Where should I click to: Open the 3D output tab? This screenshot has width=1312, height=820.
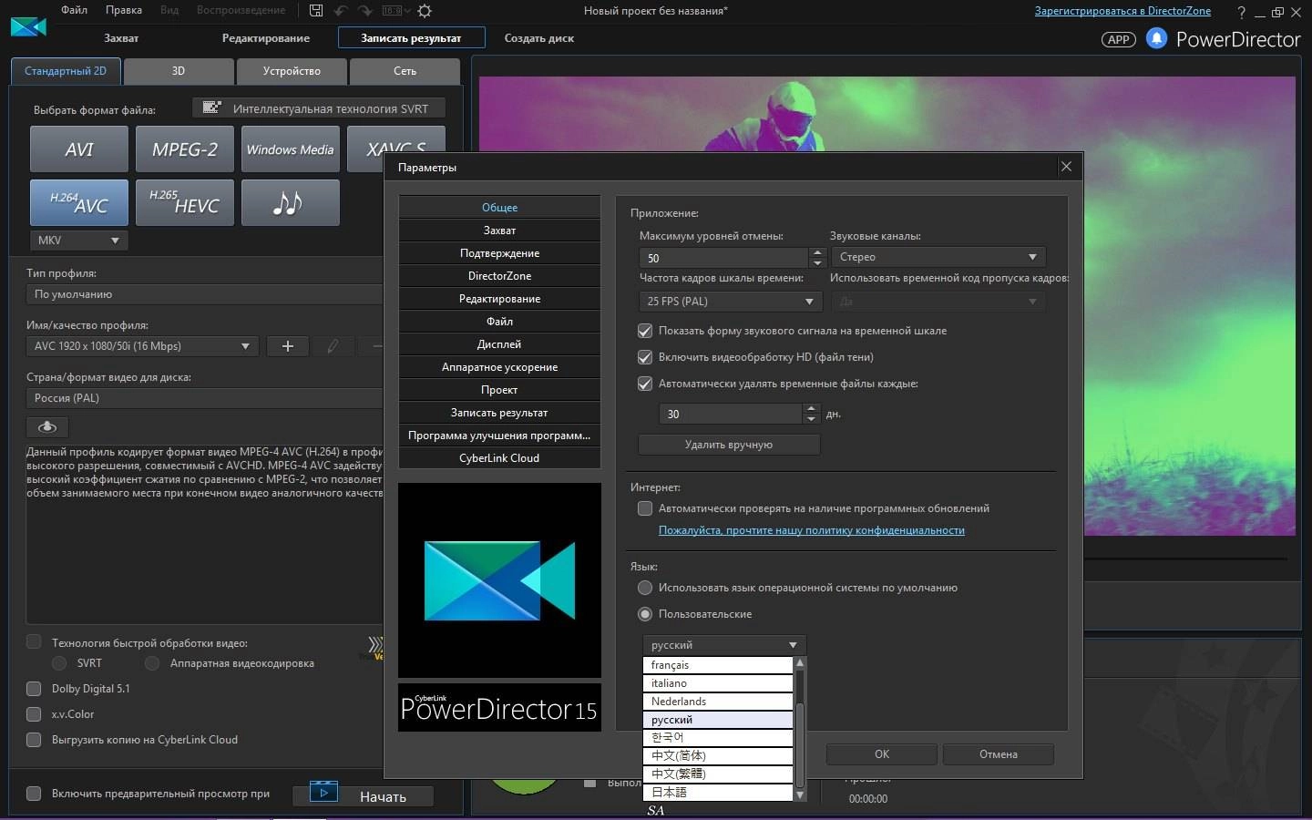179,71
